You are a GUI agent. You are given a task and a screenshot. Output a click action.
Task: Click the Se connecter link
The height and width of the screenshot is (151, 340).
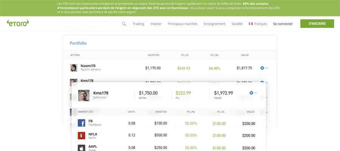[283, 24]
